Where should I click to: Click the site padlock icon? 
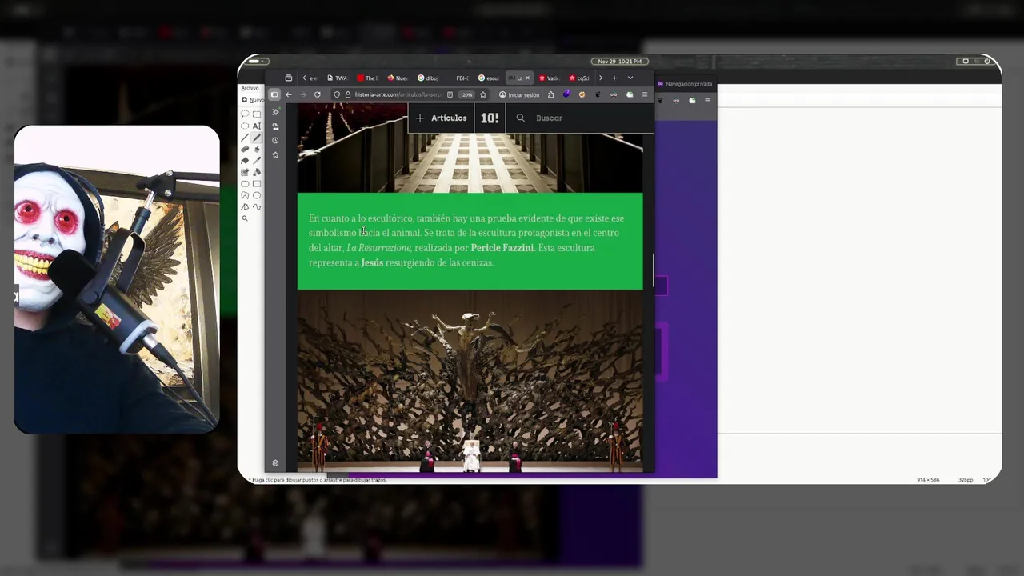(347, 94)
